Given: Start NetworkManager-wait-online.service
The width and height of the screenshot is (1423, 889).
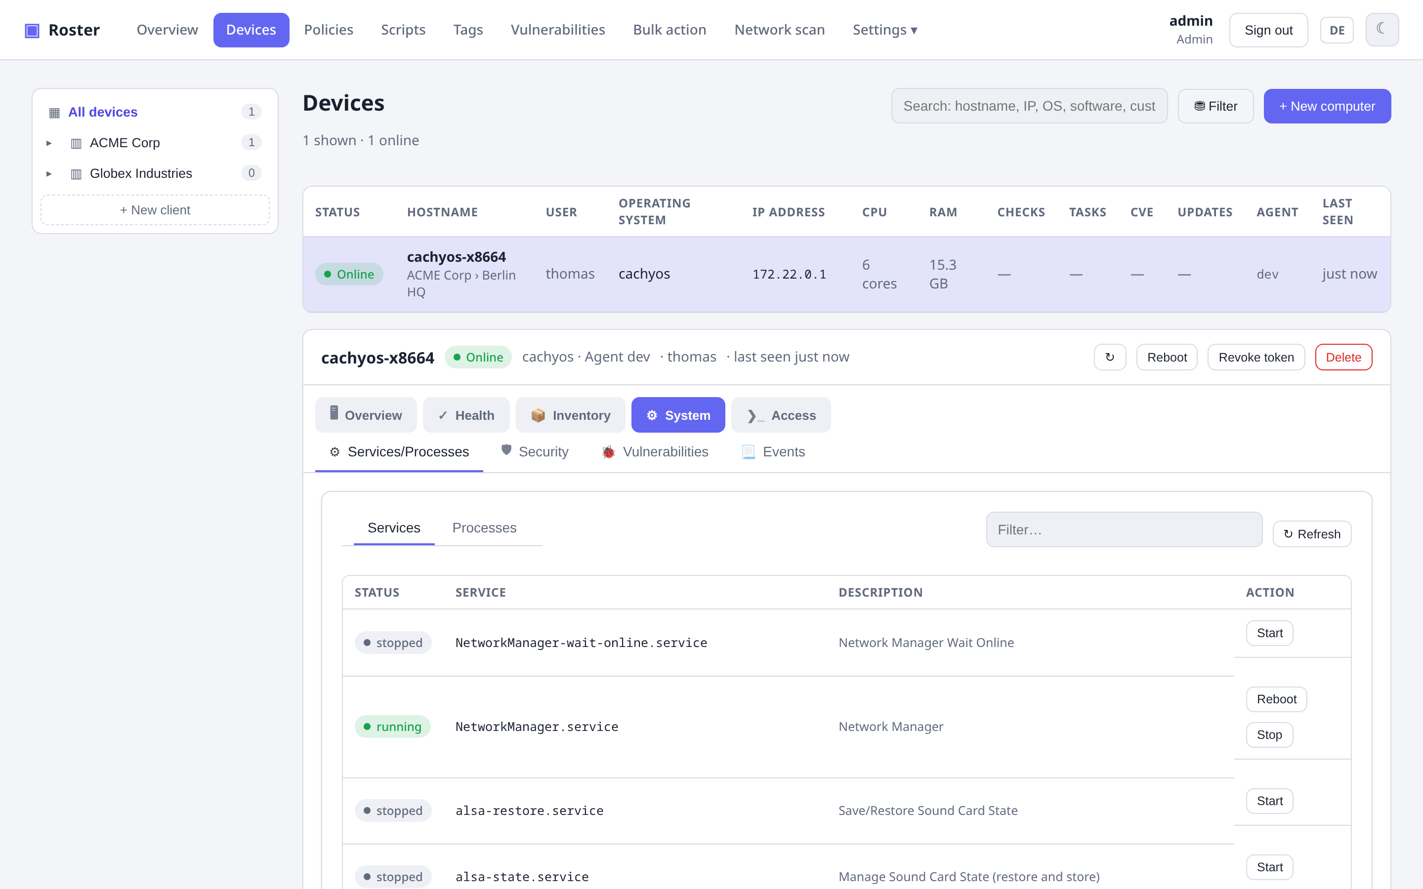Looking at the screenshot, I should click(1269, 633).
